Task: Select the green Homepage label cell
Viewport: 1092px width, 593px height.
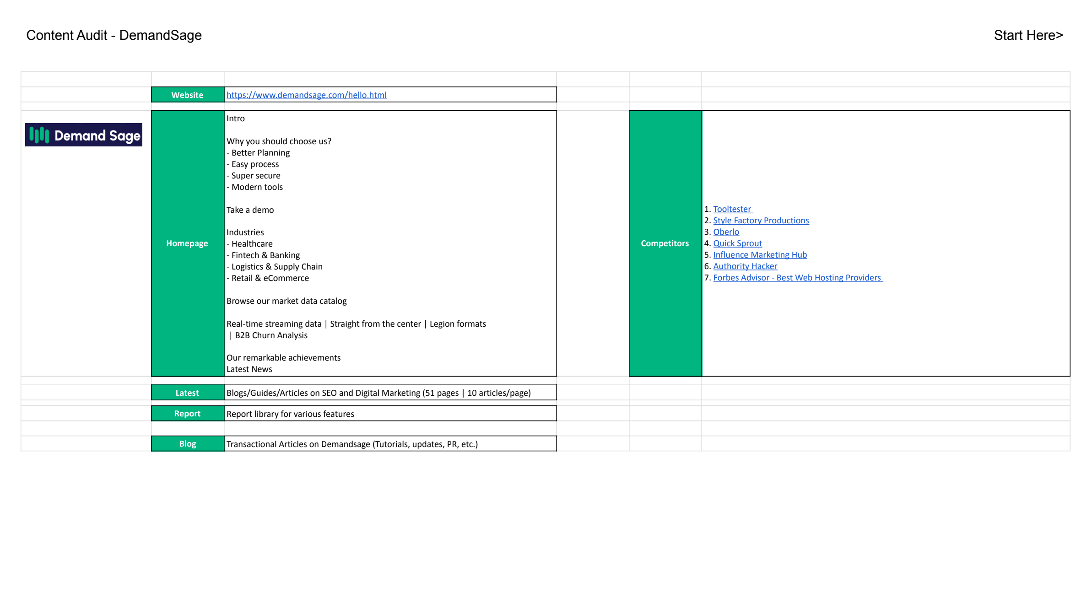Action: [188, 243]
